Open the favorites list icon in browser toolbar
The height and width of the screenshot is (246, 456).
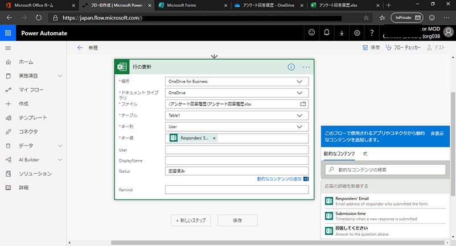point(382,18)
